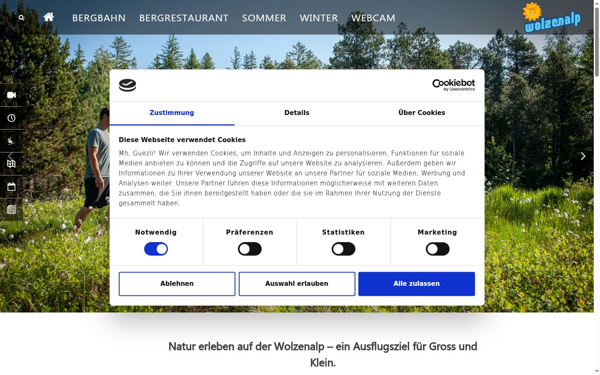600x375 pixels.
Task: Click the Ablehnen button
Action: click(x=177, y=284)
